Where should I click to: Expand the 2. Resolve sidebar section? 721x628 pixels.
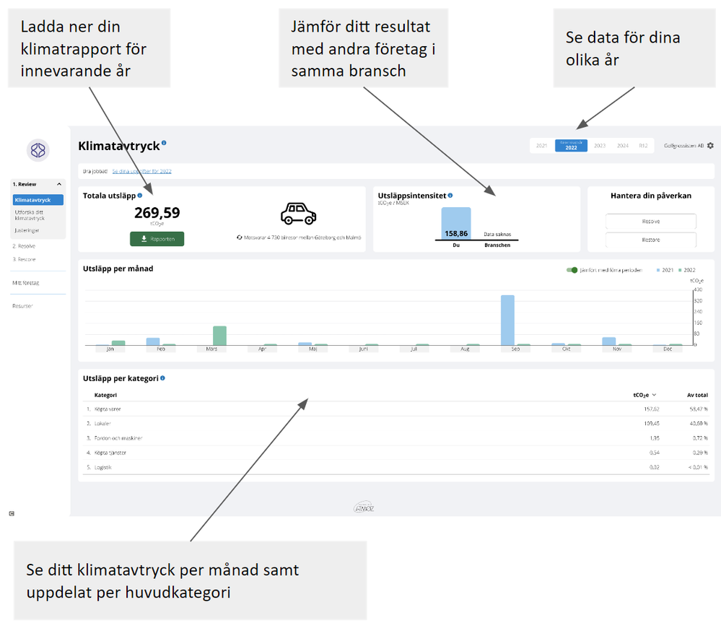tap(24, 246)
